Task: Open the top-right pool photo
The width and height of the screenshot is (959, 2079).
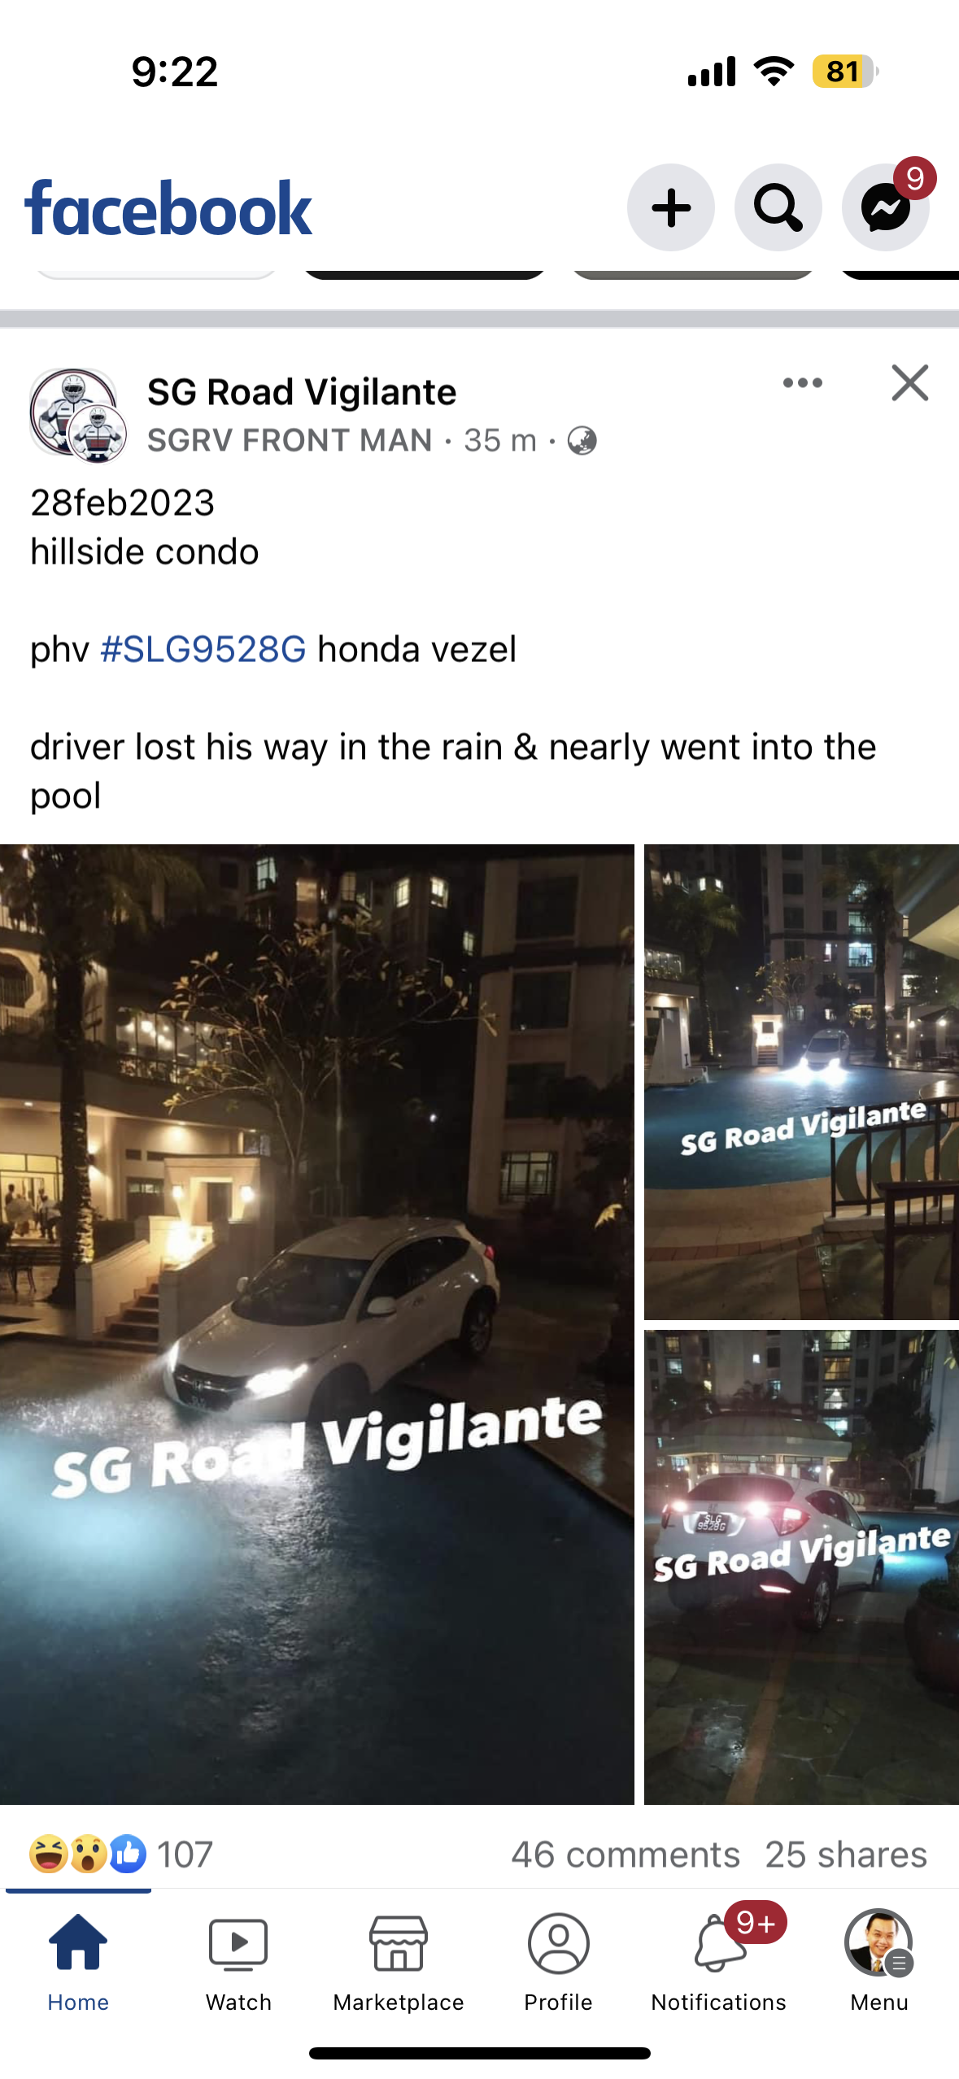Action: click(x=801, y=1082)
